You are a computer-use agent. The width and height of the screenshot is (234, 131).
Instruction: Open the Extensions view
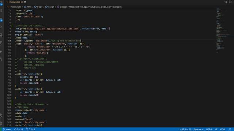[1, 43]
